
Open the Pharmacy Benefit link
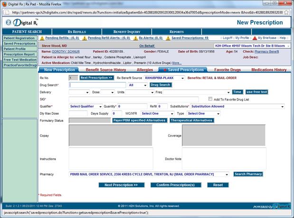click(268, 51)
